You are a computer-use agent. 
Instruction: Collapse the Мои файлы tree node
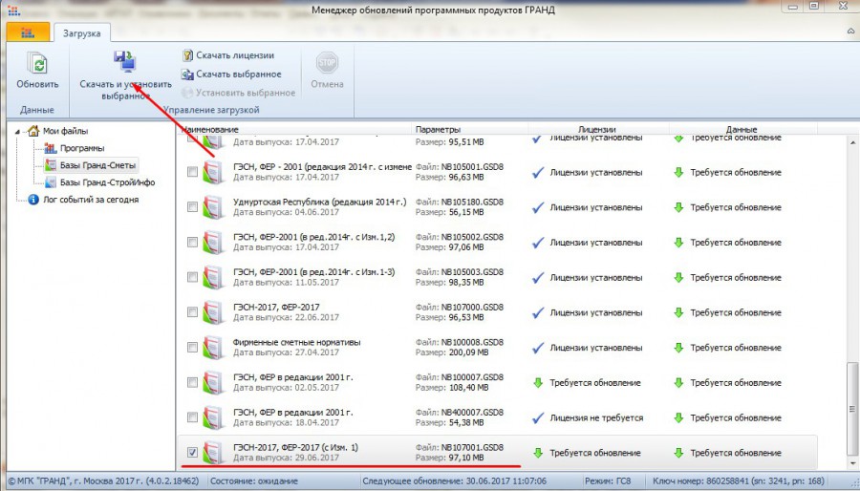tap(17, 132)
